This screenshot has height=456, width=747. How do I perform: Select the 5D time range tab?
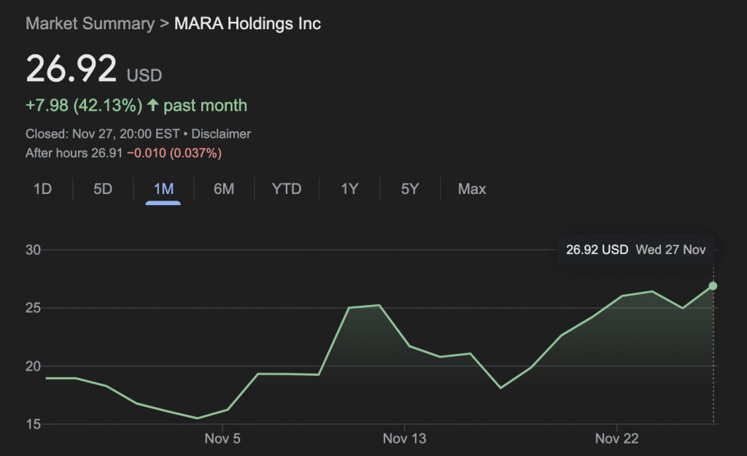click(103, 189)
